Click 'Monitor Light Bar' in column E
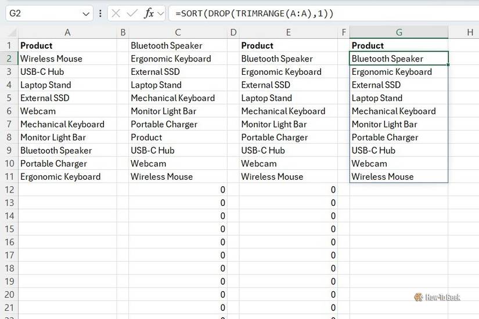 click(x=273, y=124)
